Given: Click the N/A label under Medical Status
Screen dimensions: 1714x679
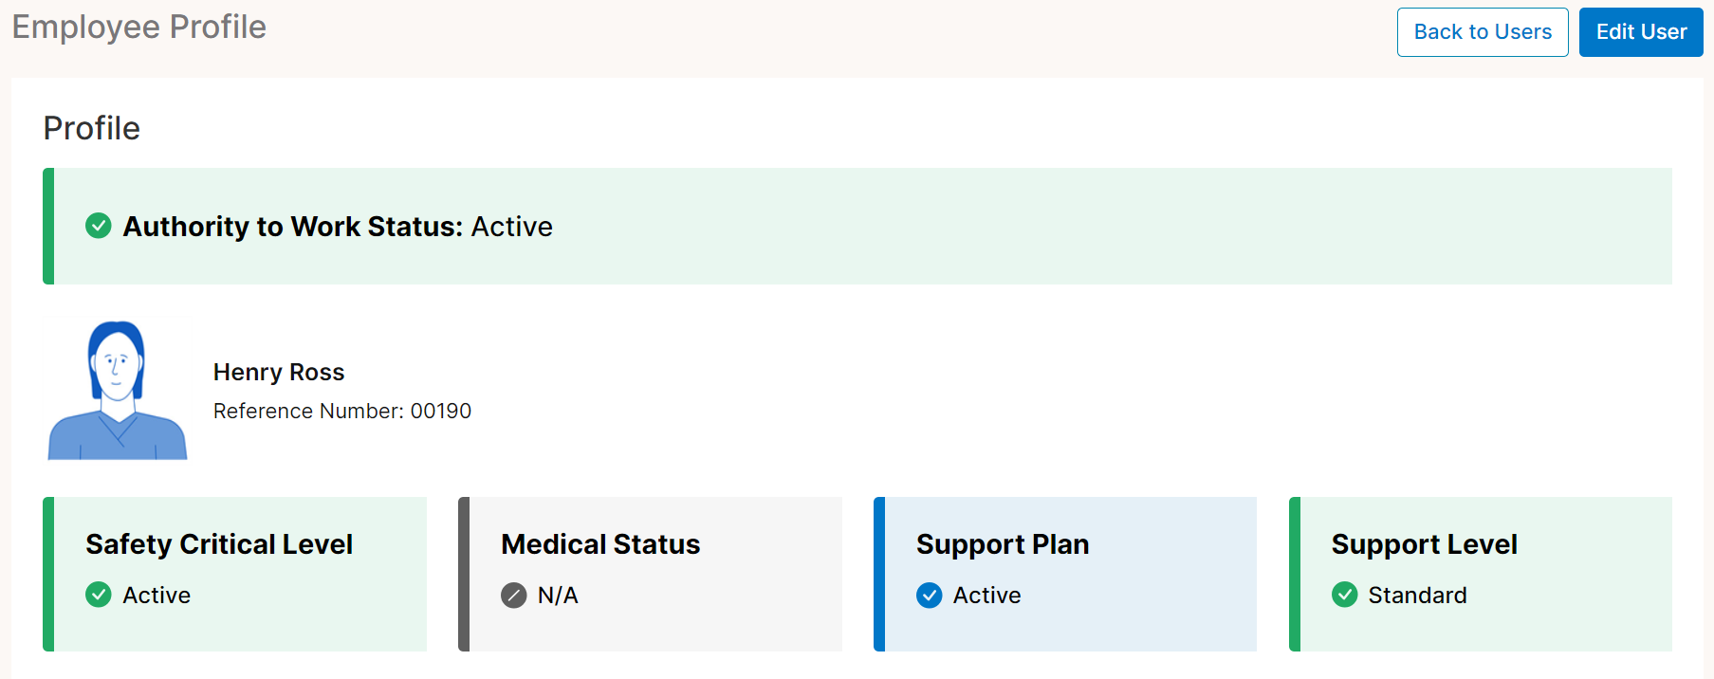Looking at the screenshot, I should 558,596.
